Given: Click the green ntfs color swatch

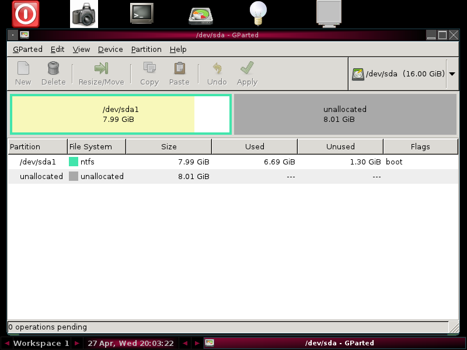Looking at the screenshot, I should click(x=74, y=162).
